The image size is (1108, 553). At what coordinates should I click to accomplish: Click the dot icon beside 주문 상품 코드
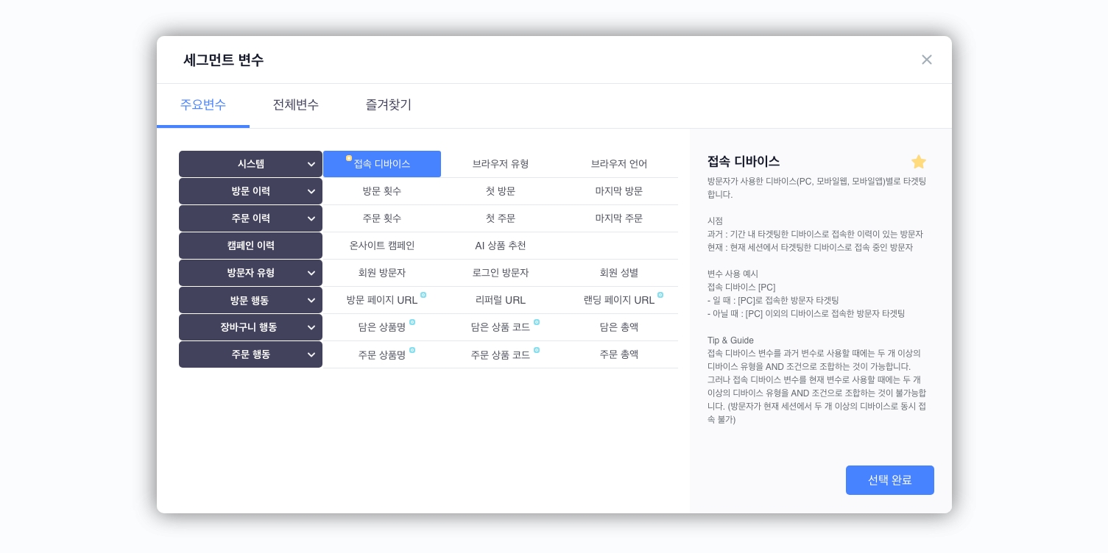537,349
